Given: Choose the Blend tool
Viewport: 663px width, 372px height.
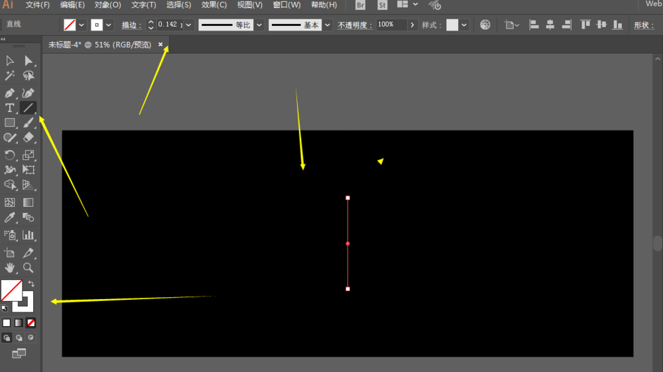Looking at the screenshot, I should coord(29,217).
